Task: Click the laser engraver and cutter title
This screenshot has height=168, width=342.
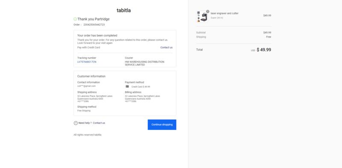Action: point(224,13)
